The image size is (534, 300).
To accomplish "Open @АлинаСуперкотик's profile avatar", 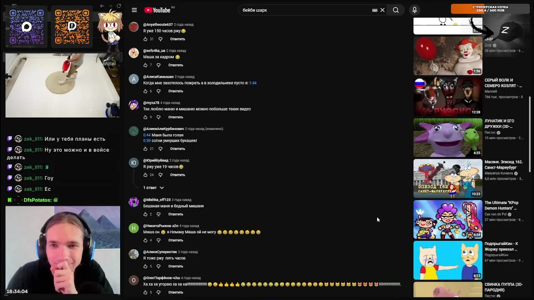I will tap(133, 254).
